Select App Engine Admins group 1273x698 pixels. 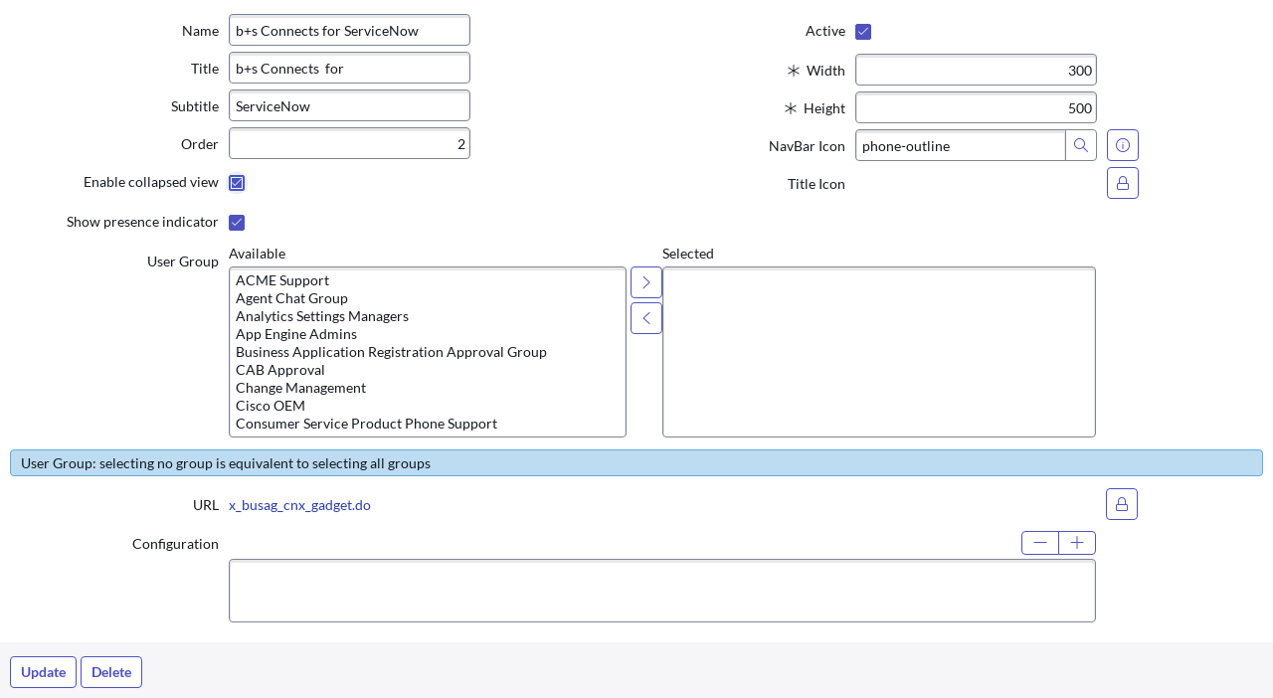(x=428, y=334)
